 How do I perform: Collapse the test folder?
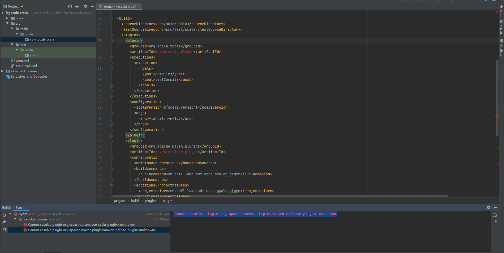click(x=12, y=45)
